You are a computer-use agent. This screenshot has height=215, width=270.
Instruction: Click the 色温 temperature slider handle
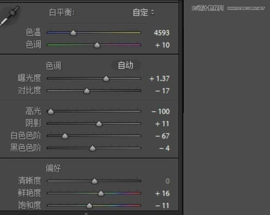tap(73, 33)
